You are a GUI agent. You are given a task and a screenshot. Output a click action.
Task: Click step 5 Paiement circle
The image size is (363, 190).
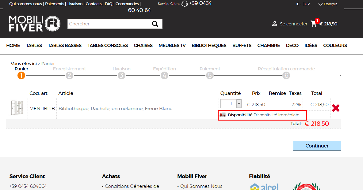pyautogui.click(x=210, y=75)
